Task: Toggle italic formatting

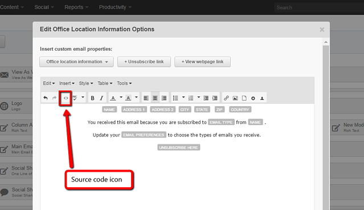Action: (101, 98)
